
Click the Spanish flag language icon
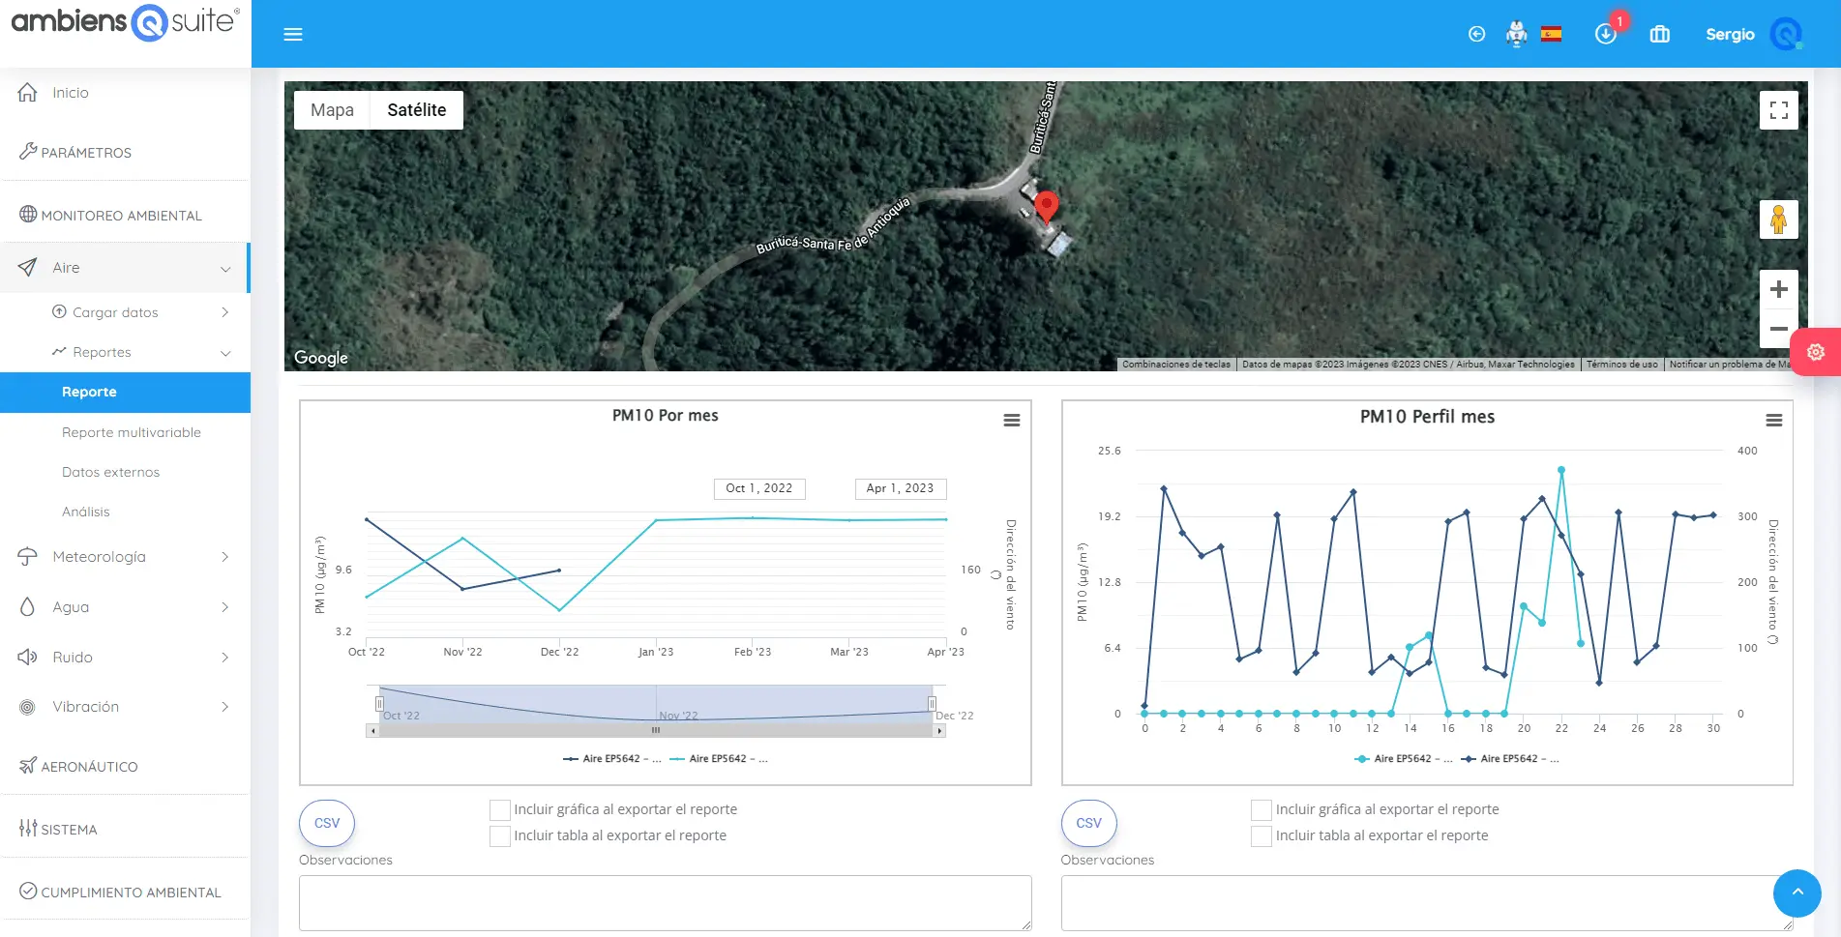click(1551, 35)
